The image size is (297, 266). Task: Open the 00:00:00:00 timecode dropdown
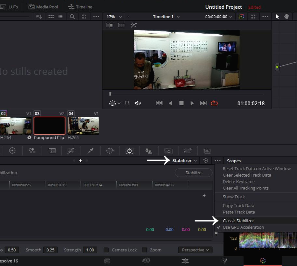pyautogui.click(x=218, y=17)
